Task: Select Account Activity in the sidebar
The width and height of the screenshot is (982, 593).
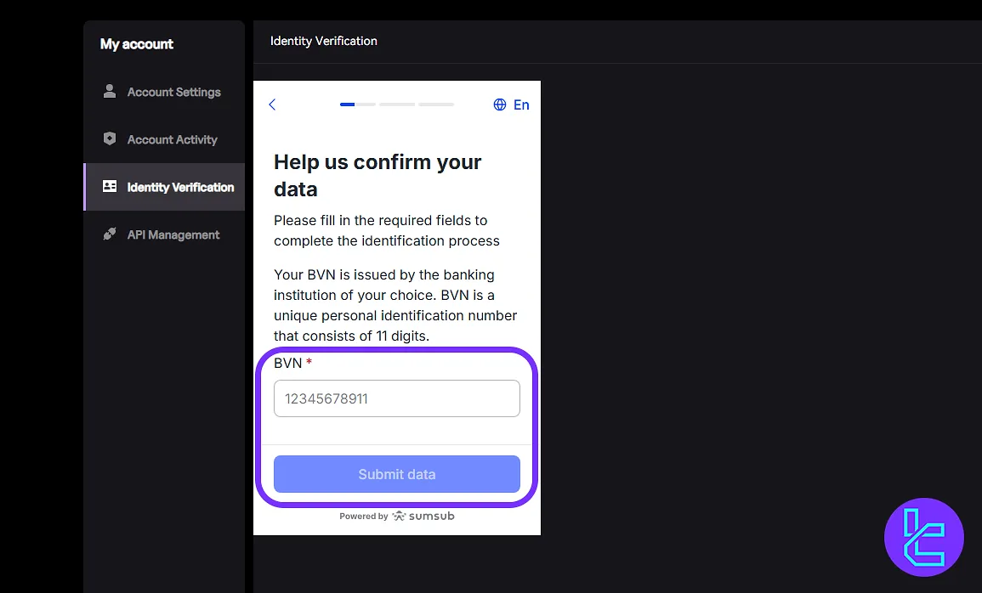Action: pyautogui.click(x=172, y=139)
